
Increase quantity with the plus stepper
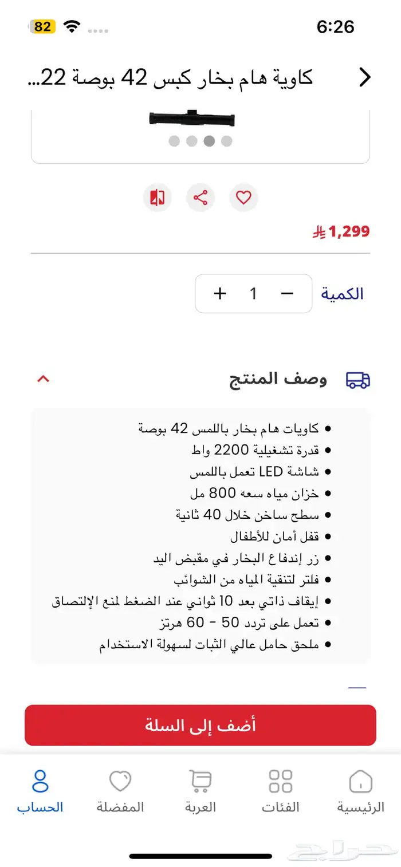(x=219, y=293)
